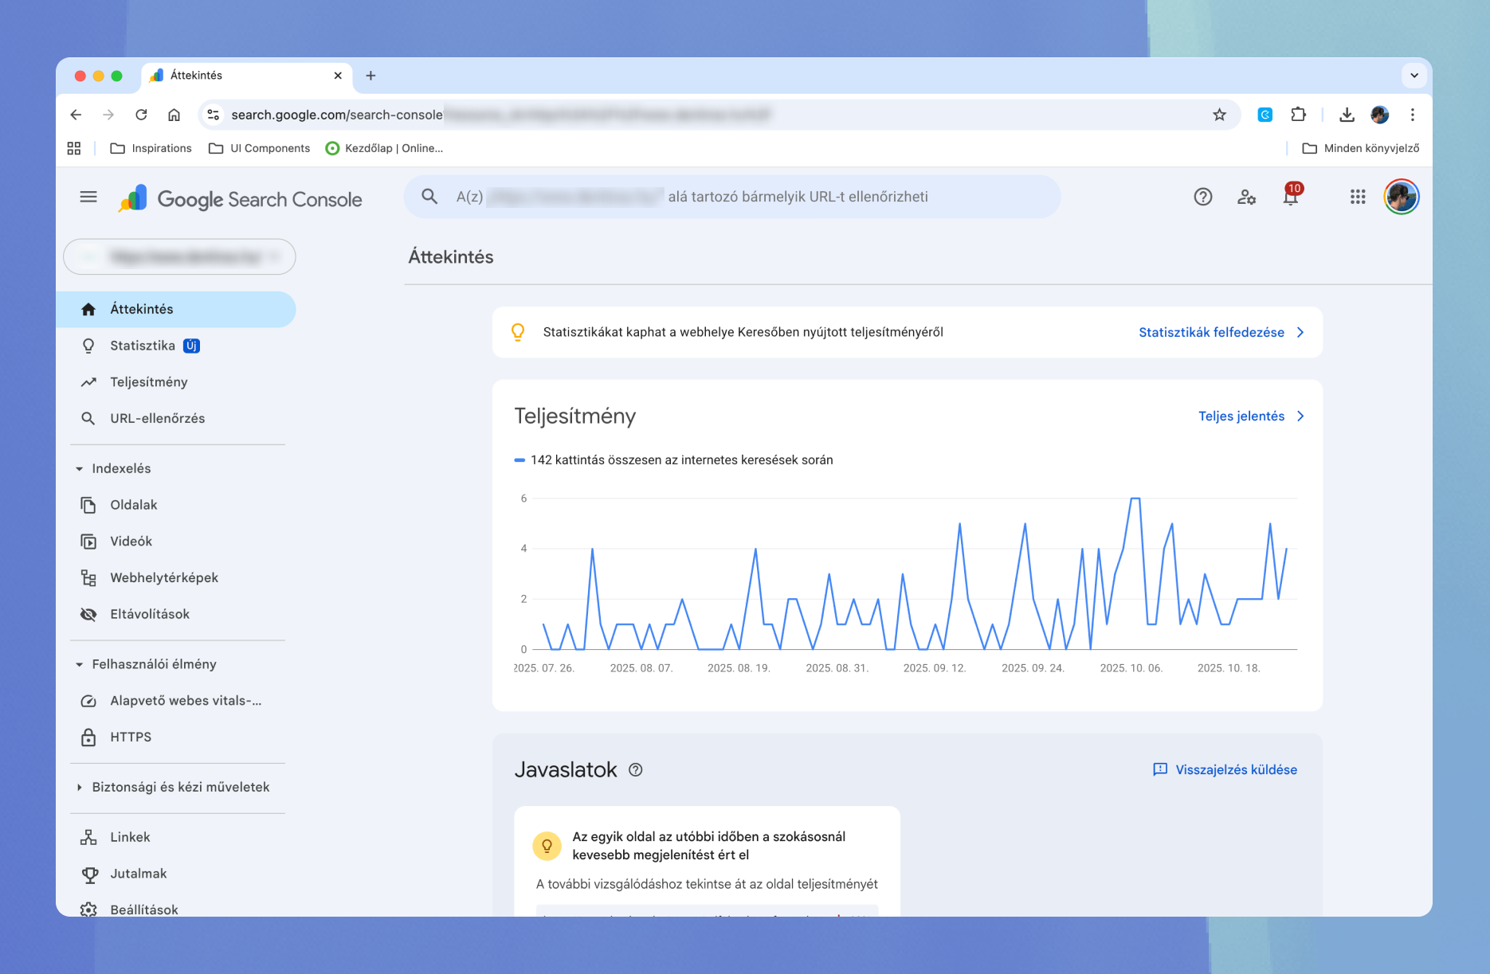
Task: Click the user management icon near help
Action: [1246, 197]
